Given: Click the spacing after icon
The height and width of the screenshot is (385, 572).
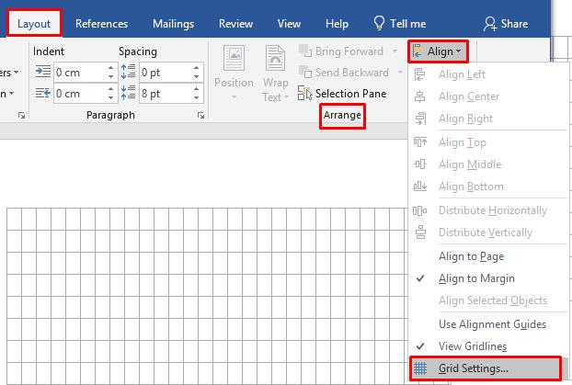Looking at the screenshot, I should click(128, 93).
